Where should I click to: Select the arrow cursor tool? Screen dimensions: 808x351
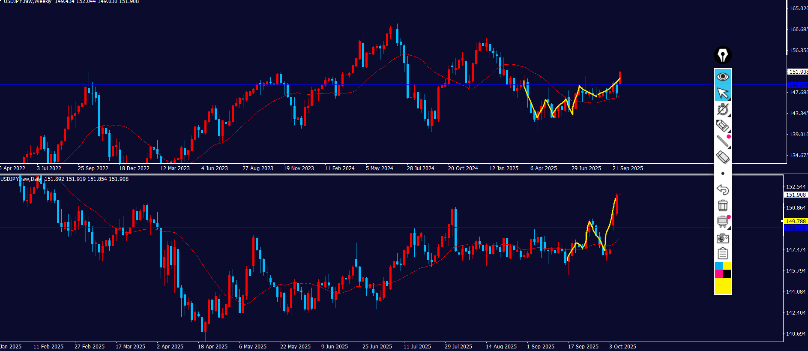click(723, 93)
